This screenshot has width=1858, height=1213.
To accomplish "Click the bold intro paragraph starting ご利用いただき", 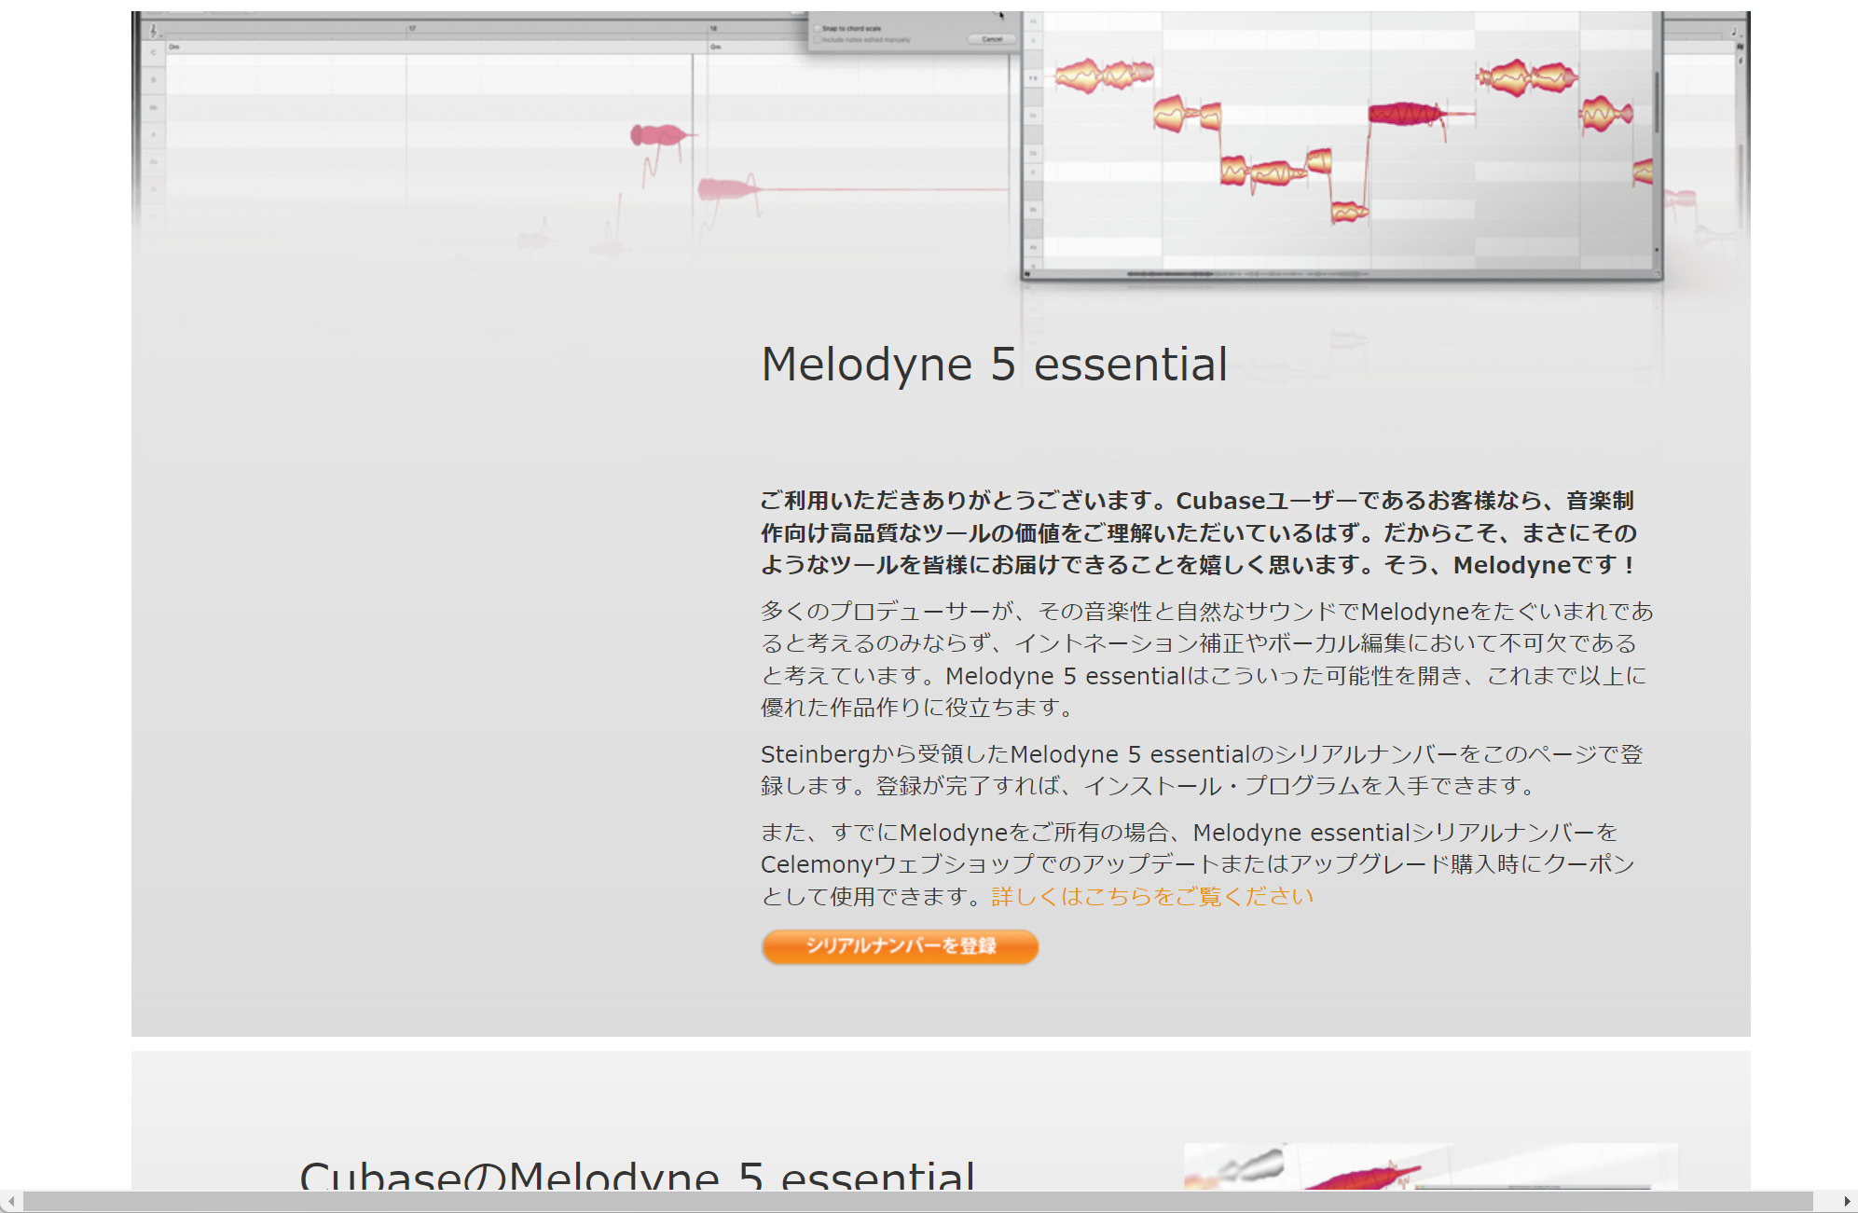I will [x=1199, y=532].
